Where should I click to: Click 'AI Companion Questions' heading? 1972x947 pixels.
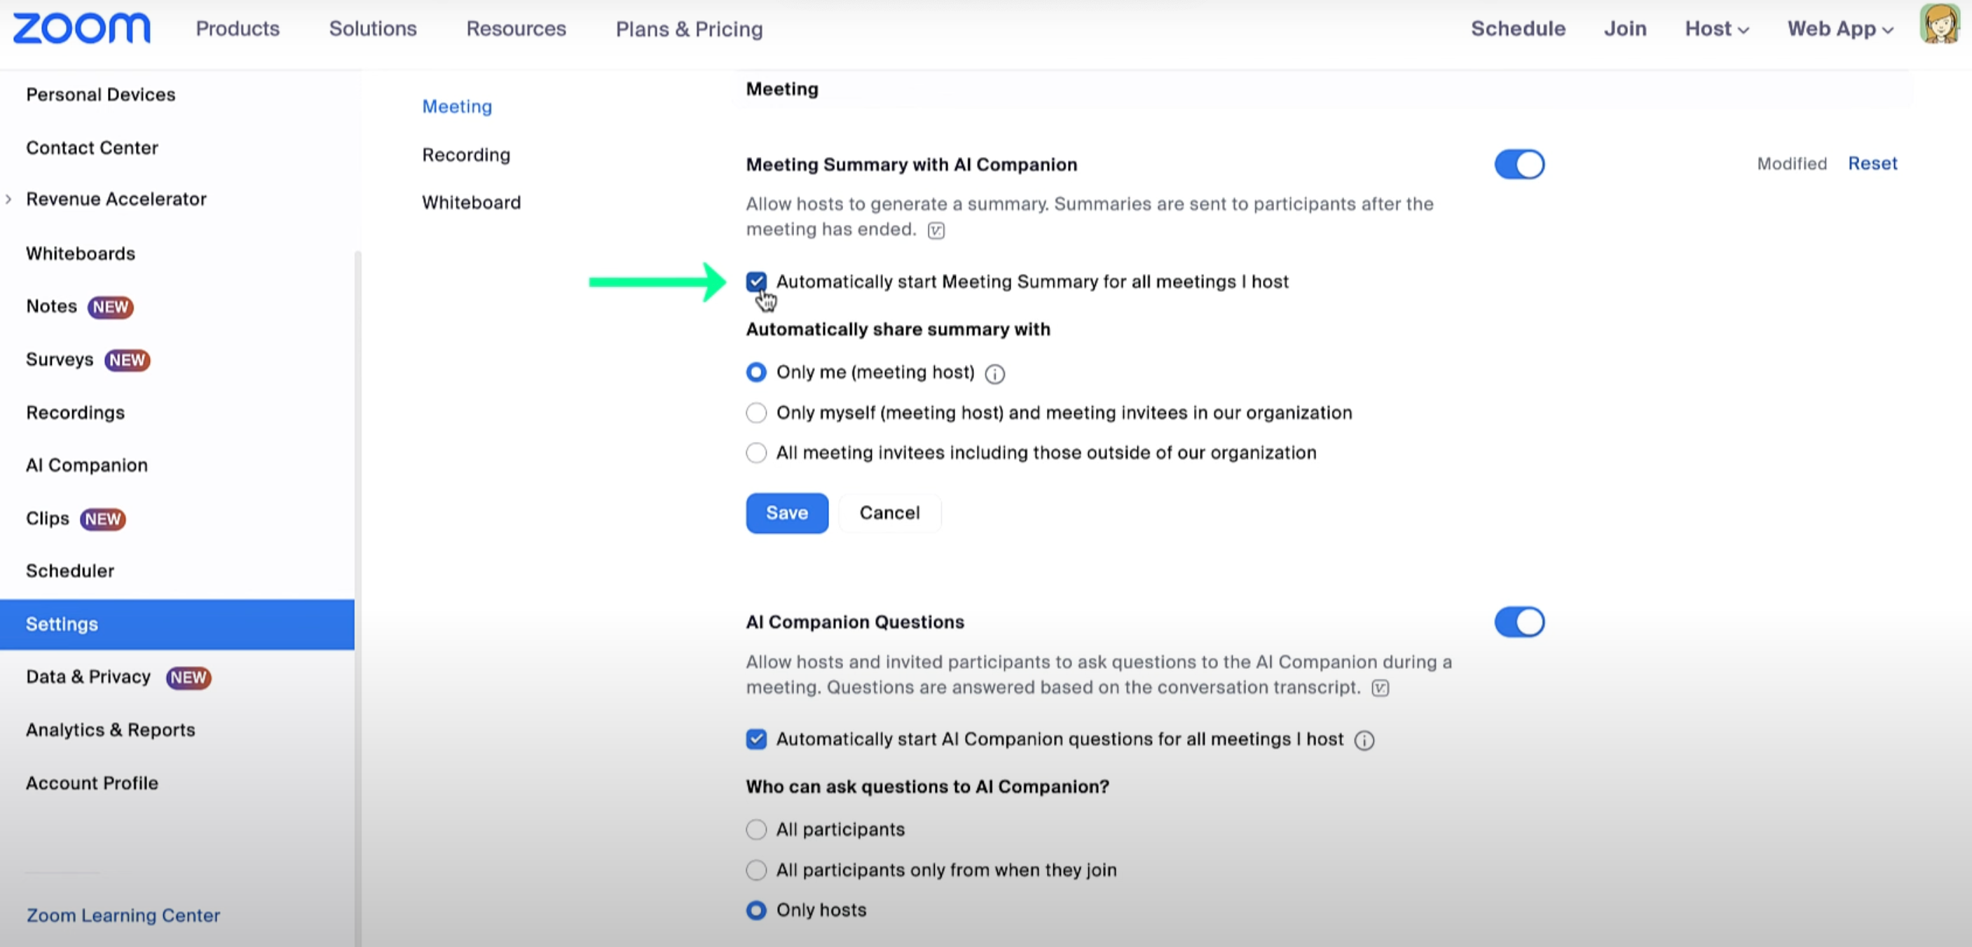[x=855, y=623]
